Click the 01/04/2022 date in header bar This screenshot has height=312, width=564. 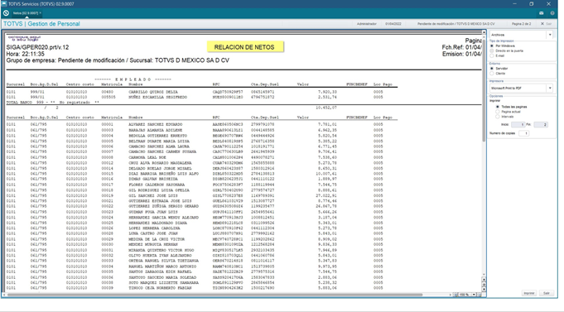click(x=393, y=24)
